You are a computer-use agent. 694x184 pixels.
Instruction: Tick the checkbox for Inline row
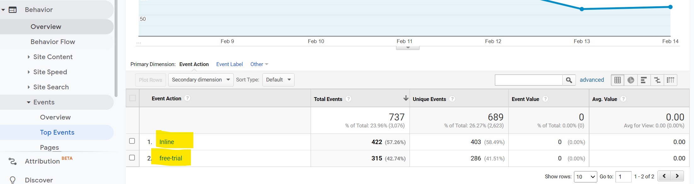point(132,141)
